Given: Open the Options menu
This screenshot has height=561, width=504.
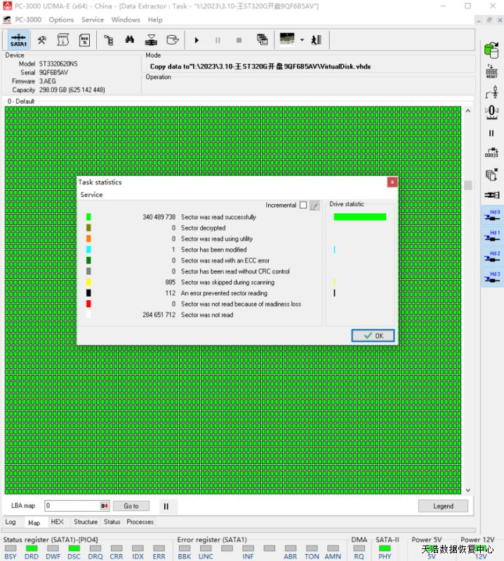Looking at the screenshot, I should pyautogui.click(x=61, y=20).
